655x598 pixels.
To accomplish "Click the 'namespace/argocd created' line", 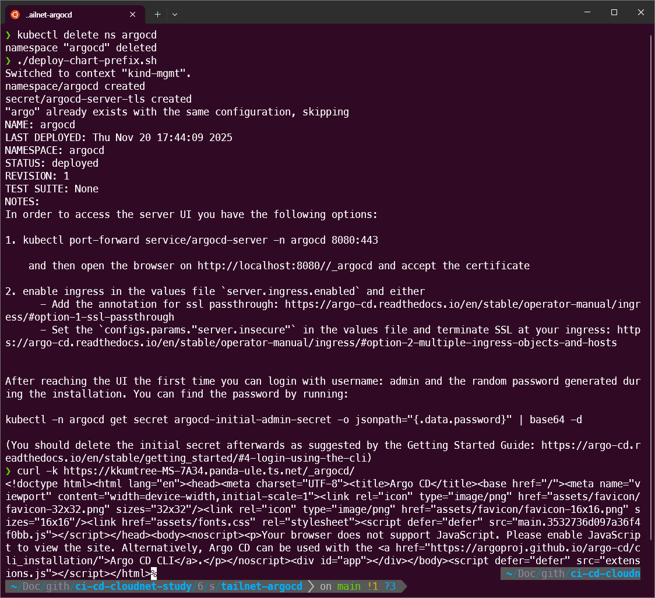I will (x=75, y=86).
